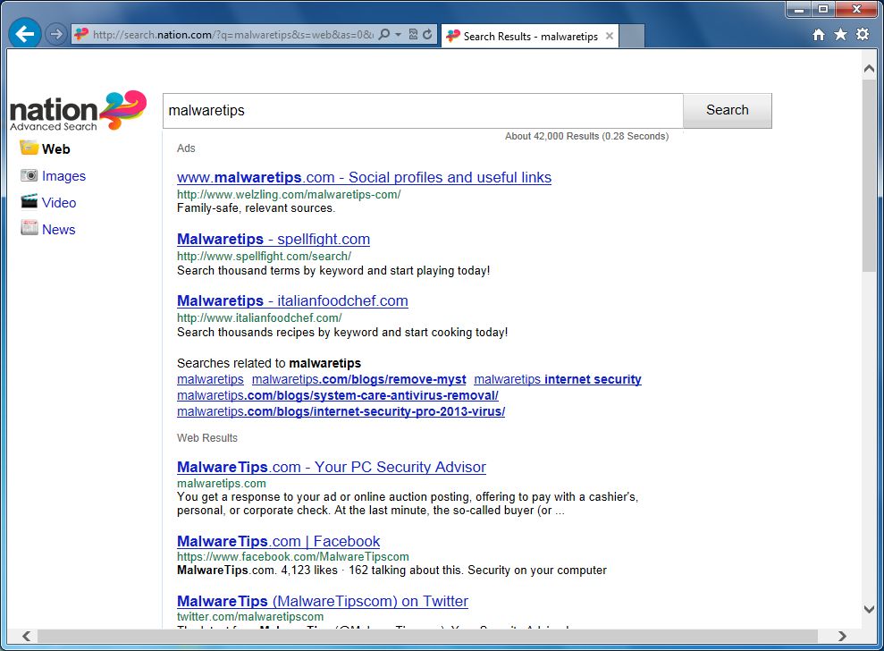Switch to Images search category

[63, 176]
